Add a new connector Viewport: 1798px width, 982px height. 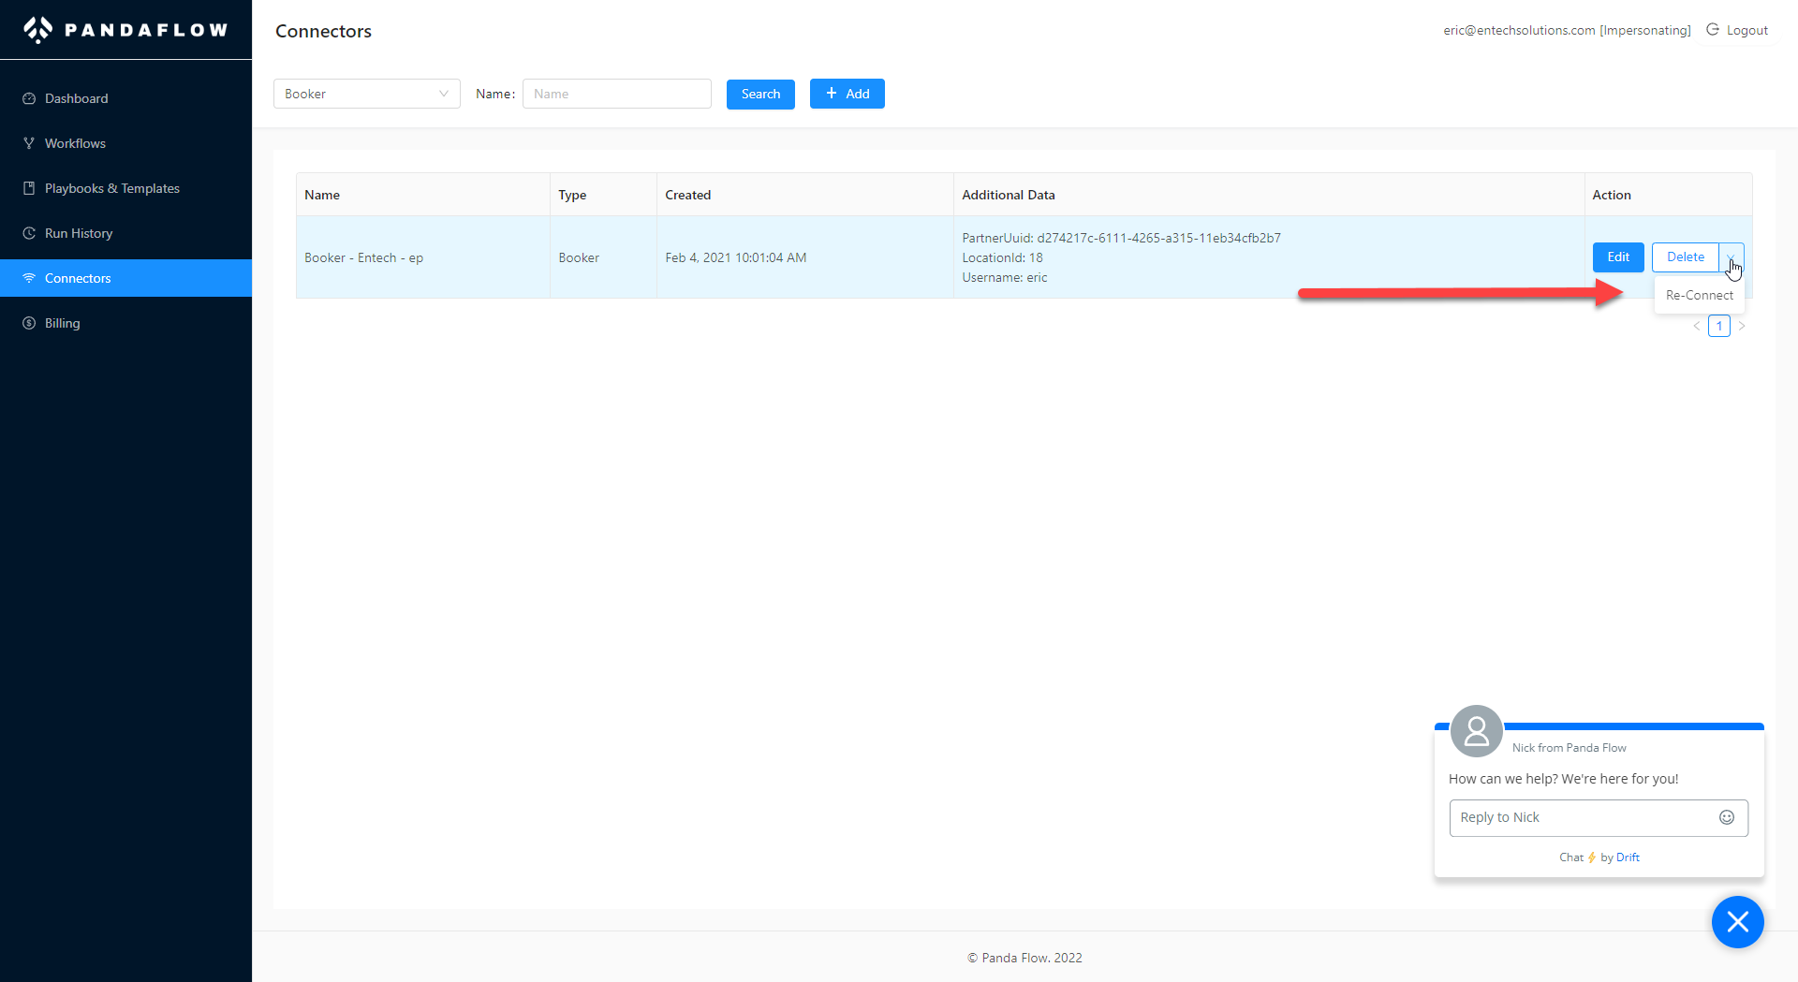847,94
